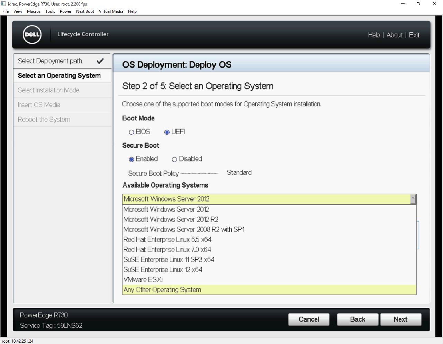Open the About link in the header
This screenshot has height=344, width=443.
[x=395, y=35]
